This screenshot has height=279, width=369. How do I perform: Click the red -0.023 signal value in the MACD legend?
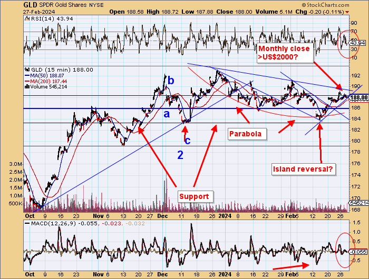tap(111, 223)
